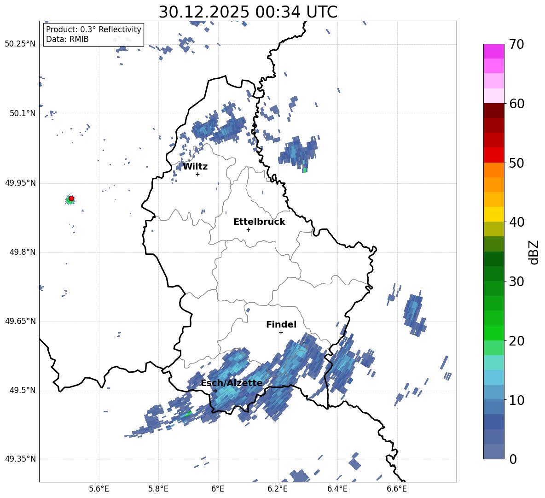Select the Wiltz city label
Screen dimensions: 545x498
tap(195, 167)
